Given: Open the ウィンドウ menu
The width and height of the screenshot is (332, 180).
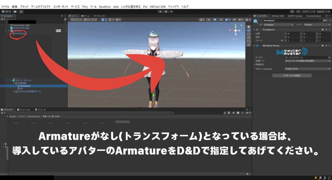Looking at the screenshot, I should click(173, 7).
